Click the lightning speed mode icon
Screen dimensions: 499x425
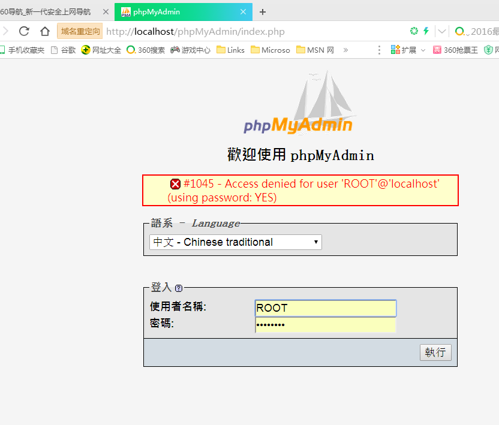pos(426,31)
